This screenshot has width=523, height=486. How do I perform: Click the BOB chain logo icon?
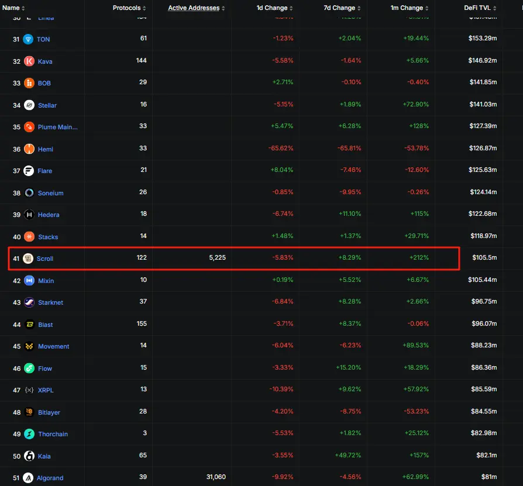click(29, 83)
